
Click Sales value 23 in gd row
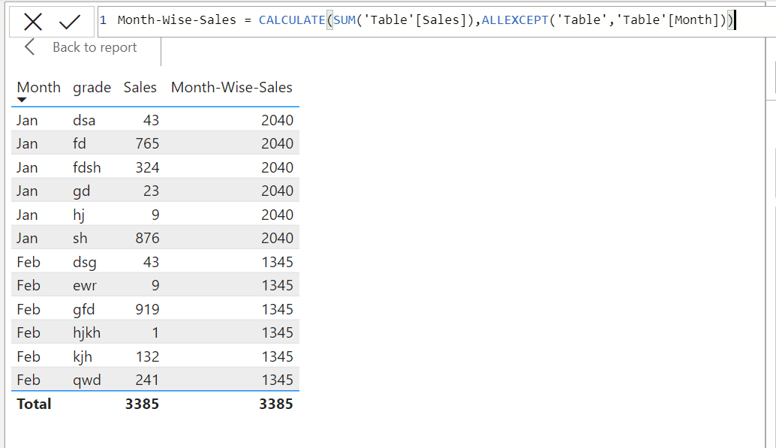(x=152, y=191)
